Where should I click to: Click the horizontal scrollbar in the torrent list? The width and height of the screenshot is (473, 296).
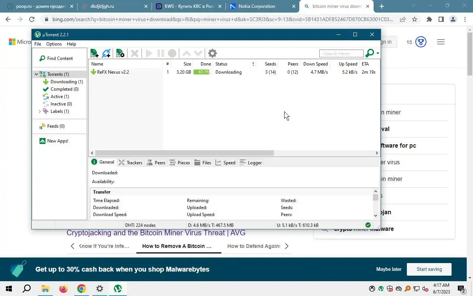point(184,153)
